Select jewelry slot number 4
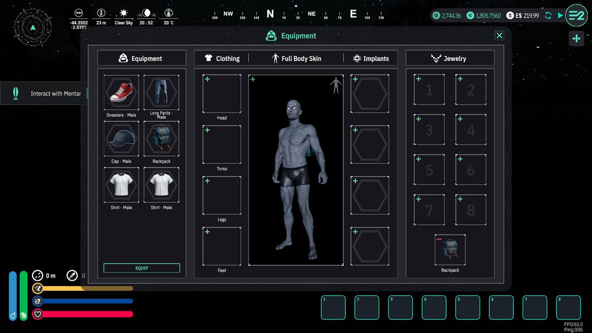The height and width of the screenshot is (333, 592). [x=471, y=129]
